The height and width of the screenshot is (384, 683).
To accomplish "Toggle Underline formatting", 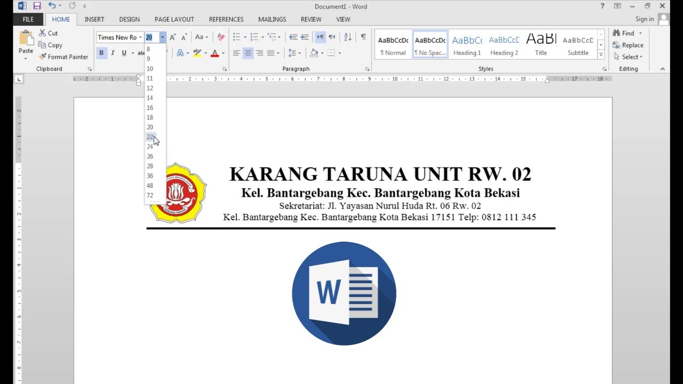I will pos(124,53).
